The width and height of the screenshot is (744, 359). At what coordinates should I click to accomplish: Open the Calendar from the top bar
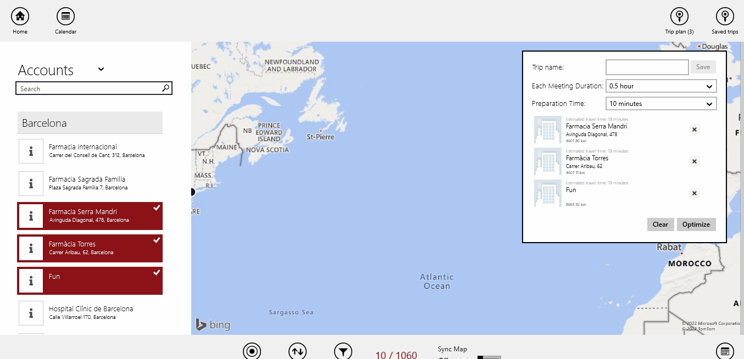coord(65,16)
